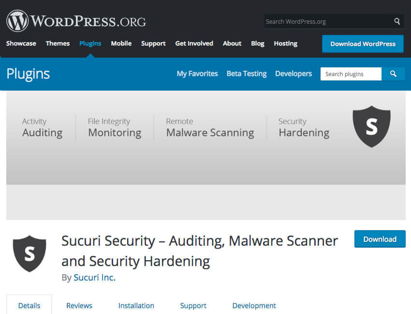Click the Sucuri shield icon beside plugin title
The image size is (411, 314).
pyautogui.click(x=29, y=253)
